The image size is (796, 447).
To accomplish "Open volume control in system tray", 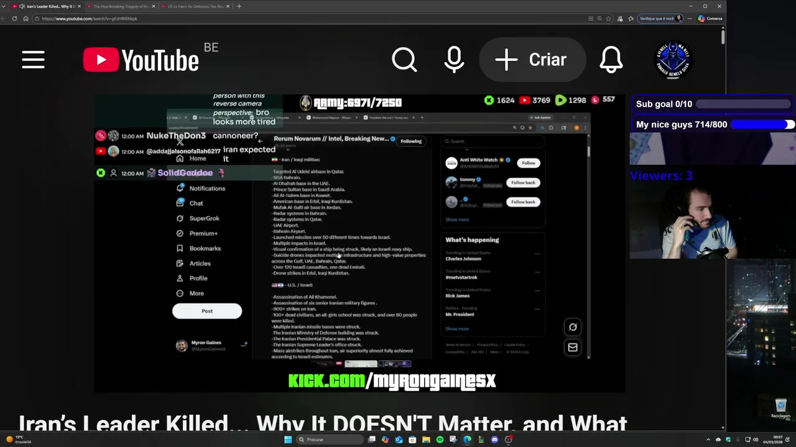I will pos(756,440).
